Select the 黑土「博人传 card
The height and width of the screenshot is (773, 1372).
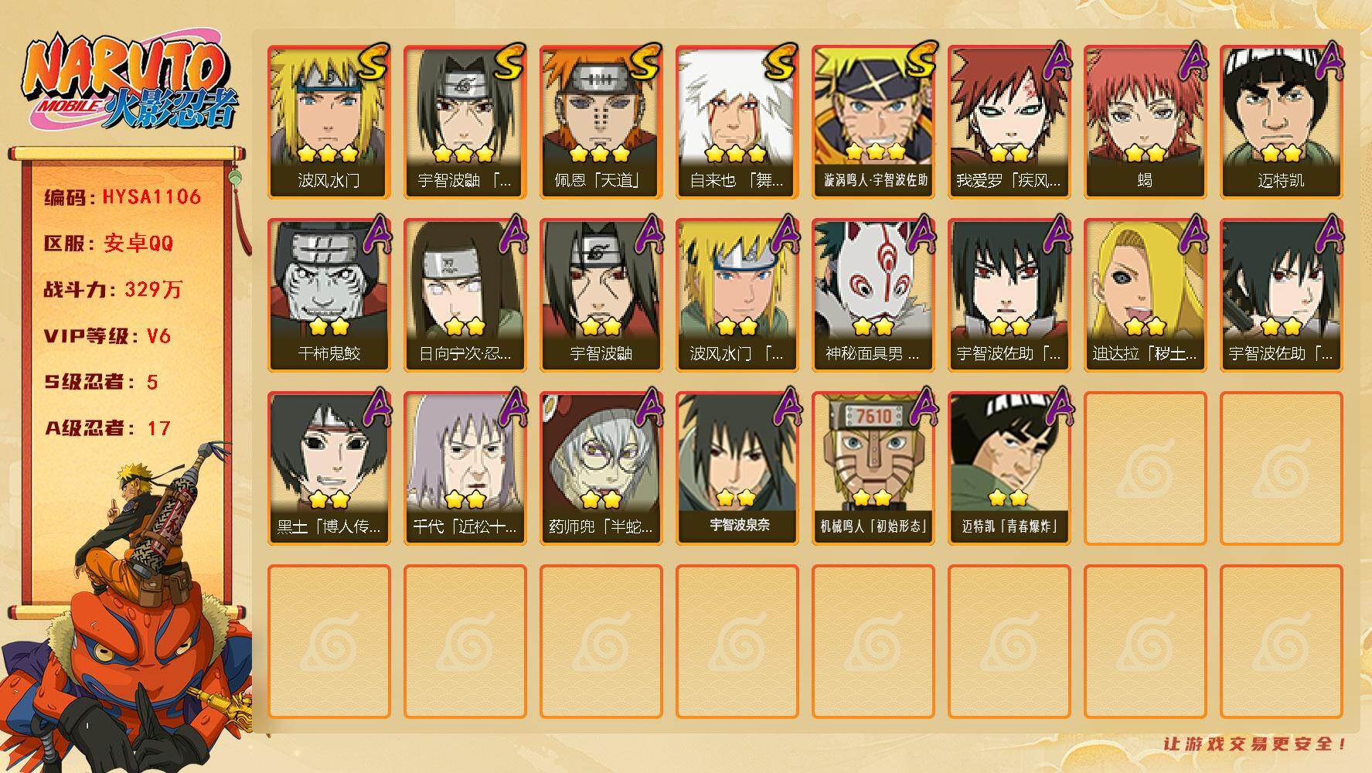329,468
